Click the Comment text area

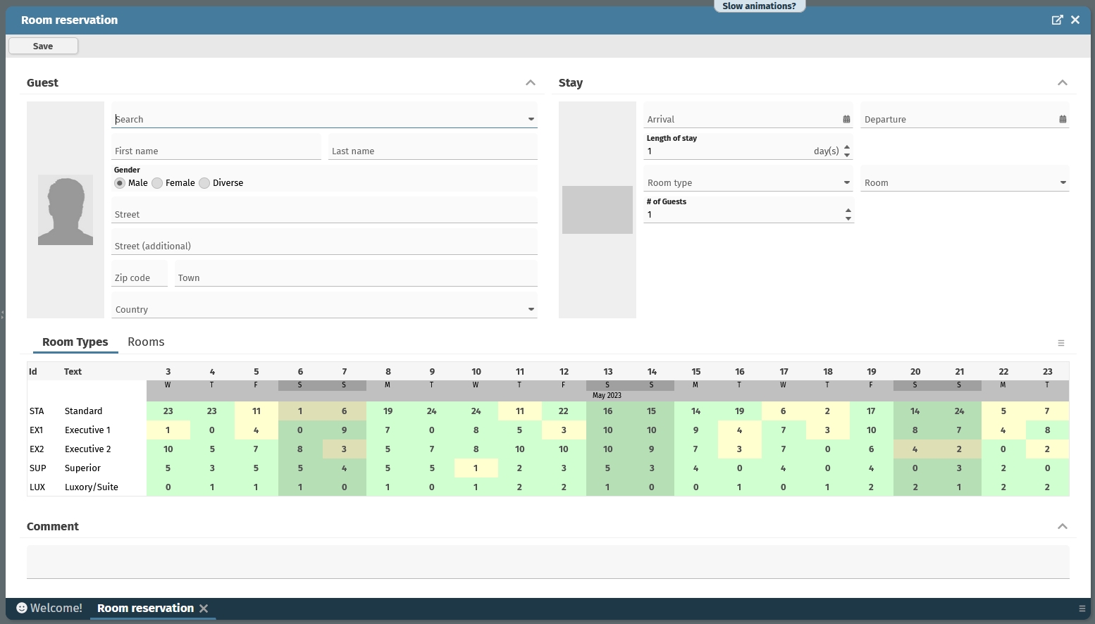[x=548, y=562]
